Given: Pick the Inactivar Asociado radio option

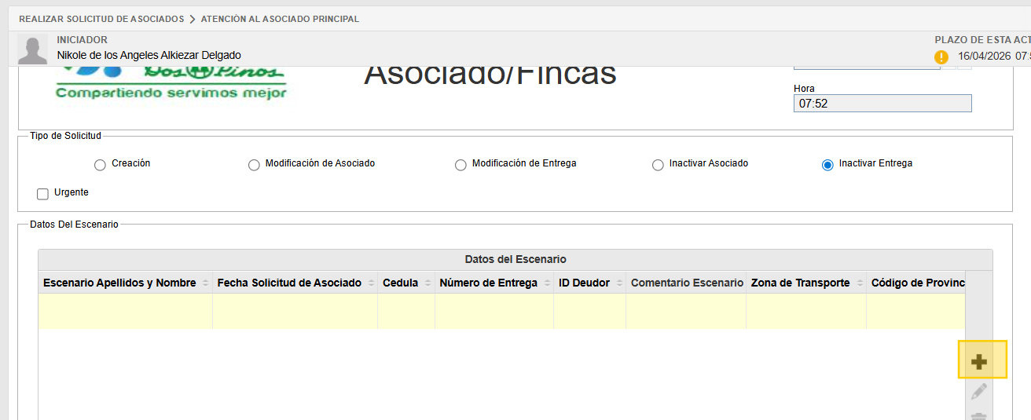Looking at the screenshot, I should 658,165.
